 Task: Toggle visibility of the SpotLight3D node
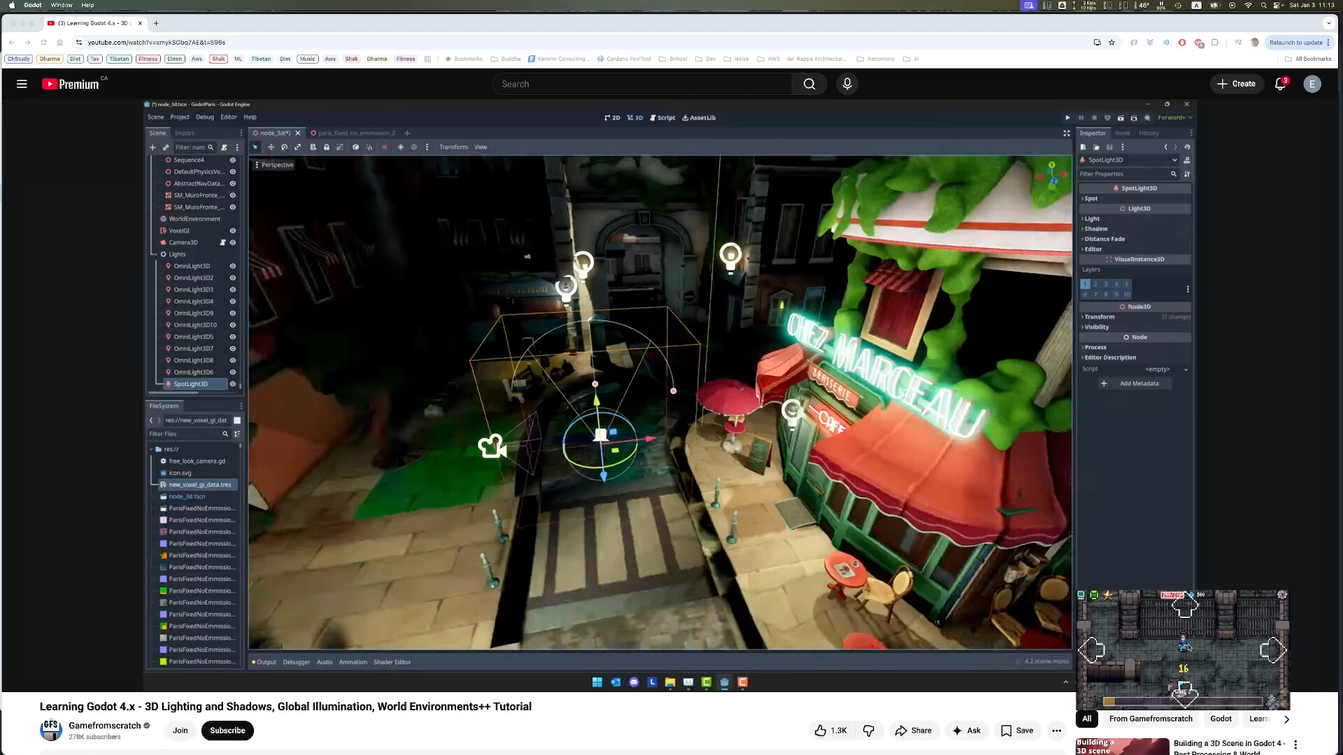click(233, 384)
